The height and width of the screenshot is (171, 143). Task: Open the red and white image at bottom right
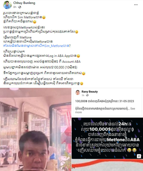point(107,165)
